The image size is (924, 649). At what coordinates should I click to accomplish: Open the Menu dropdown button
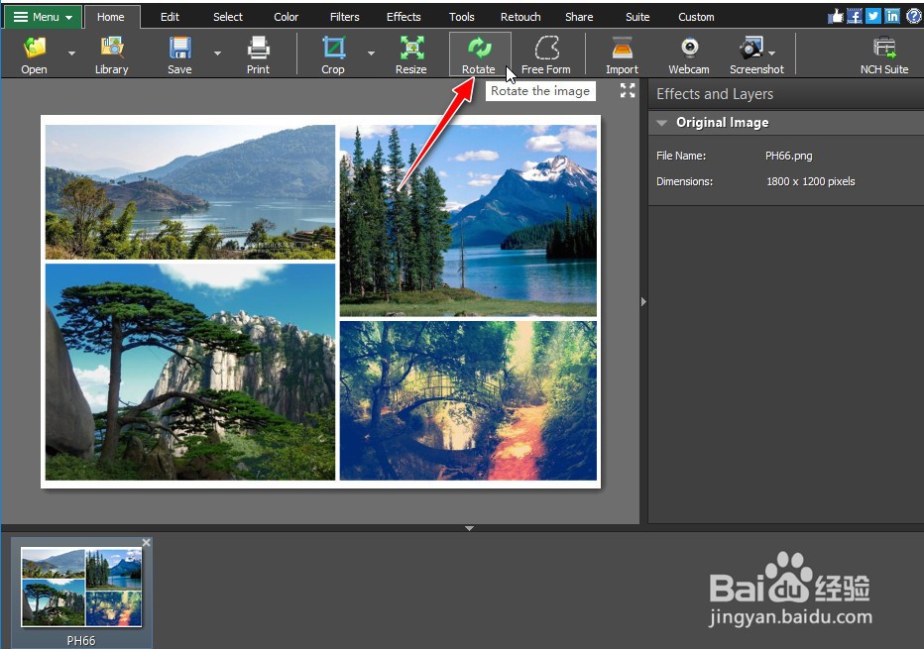[x=43, y=17]
